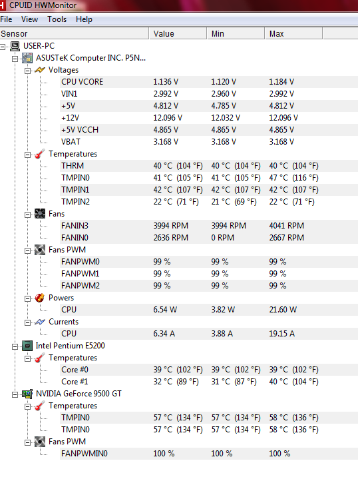This screenshot has height=493, width=358.
Task: Collapse the motherboard Fans PWM node
Action: coord(28,250)
